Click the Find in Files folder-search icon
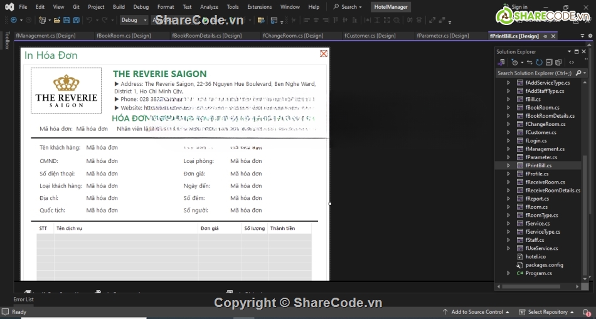The image size is (596, 319). (261, 20)
